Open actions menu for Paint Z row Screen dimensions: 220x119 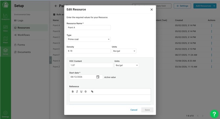click(x=211, y=67)
